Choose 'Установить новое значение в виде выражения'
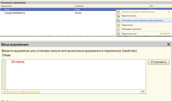This screenshot has width=172, height=101. [144, 20]
